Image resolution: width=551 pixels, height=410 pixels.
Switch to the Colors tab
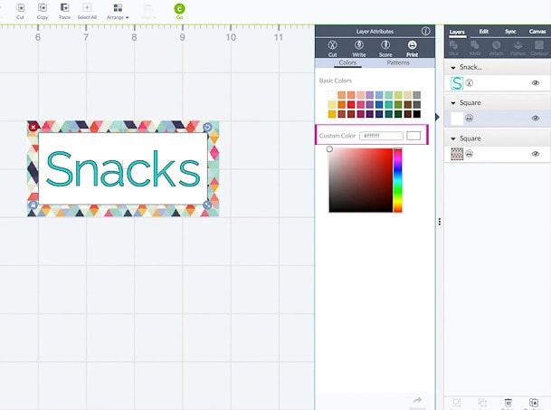347,62
